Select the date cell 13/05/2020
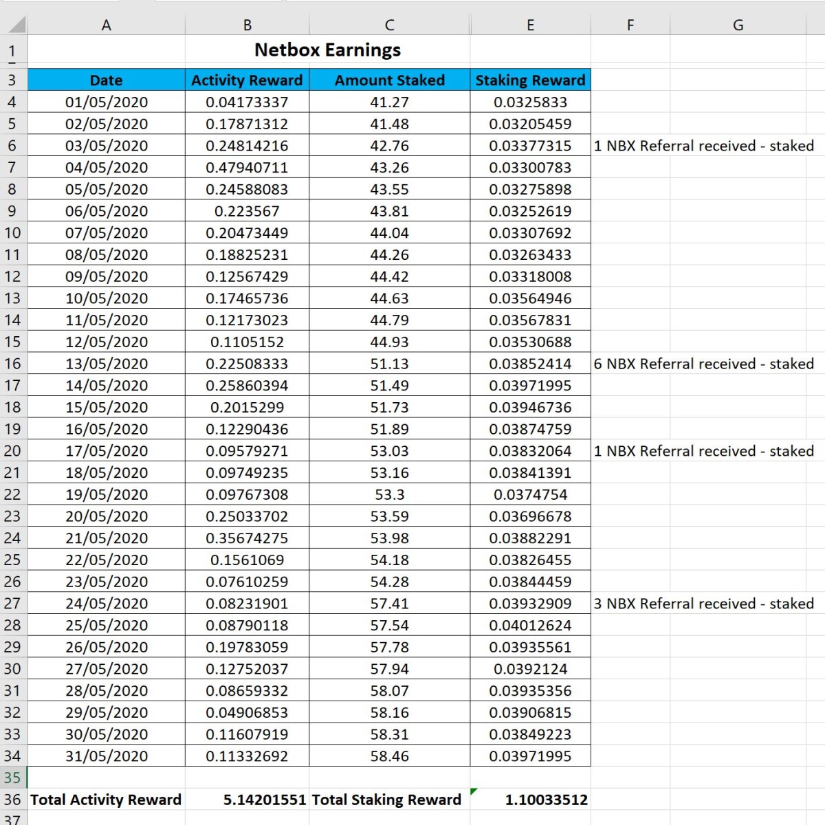 [x=106, y=364]
